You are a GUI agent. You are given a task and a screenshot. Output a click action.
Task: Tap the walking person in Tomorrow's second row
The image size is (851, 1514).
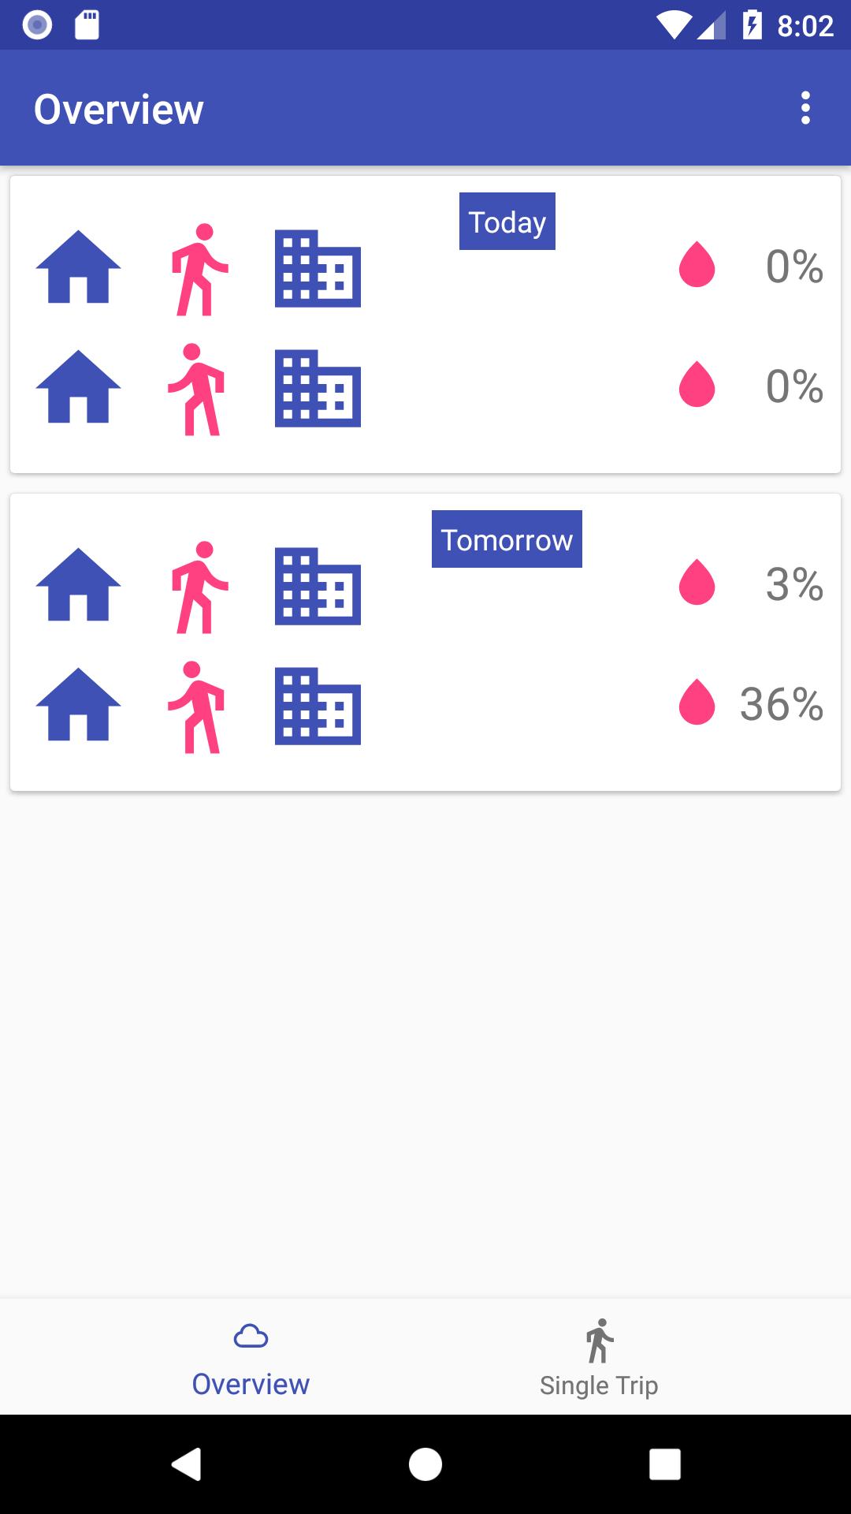tap(197, 707)
